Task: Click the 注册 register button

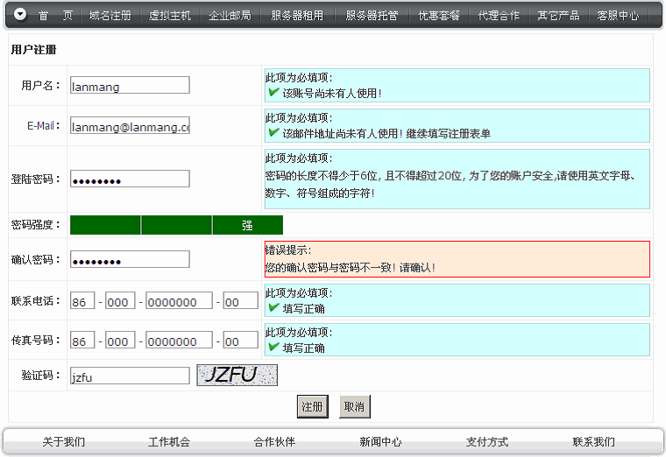Action: tap(313, 406)
